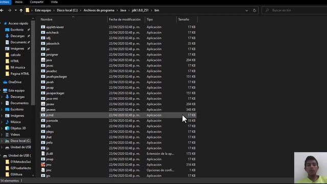Open the 03Altura folder
Viewport: 327px width, 184px height.
tap(16, 174)
